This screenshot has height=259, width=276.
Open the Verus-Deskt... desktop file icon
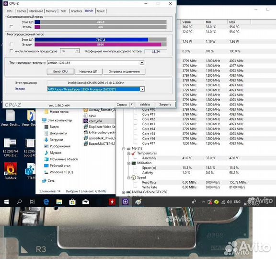point(10,118)
